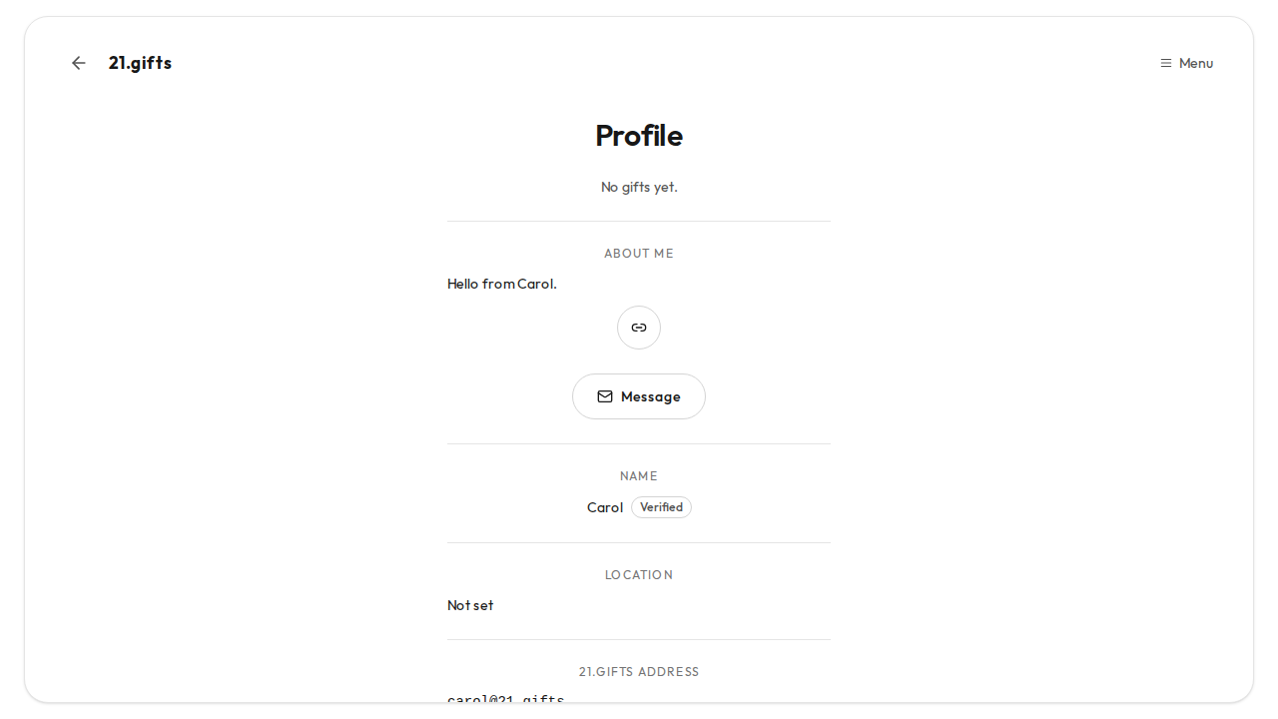Click the Location section label
This screenshot has height=719, width=1278.
coord(639,575)
